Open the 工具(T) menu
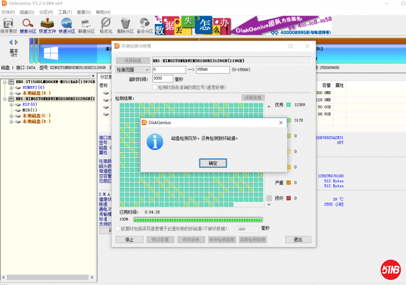406x285 pixels. point(64,12)
